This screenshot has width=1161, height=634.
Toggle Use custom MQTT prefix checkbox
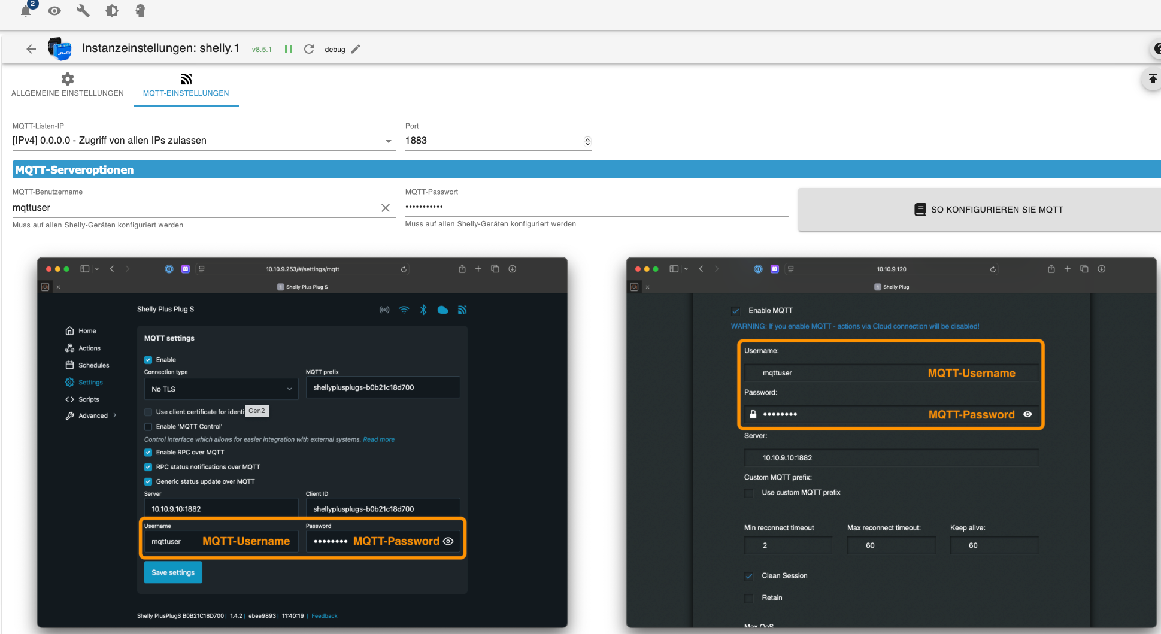pos(749,493)
